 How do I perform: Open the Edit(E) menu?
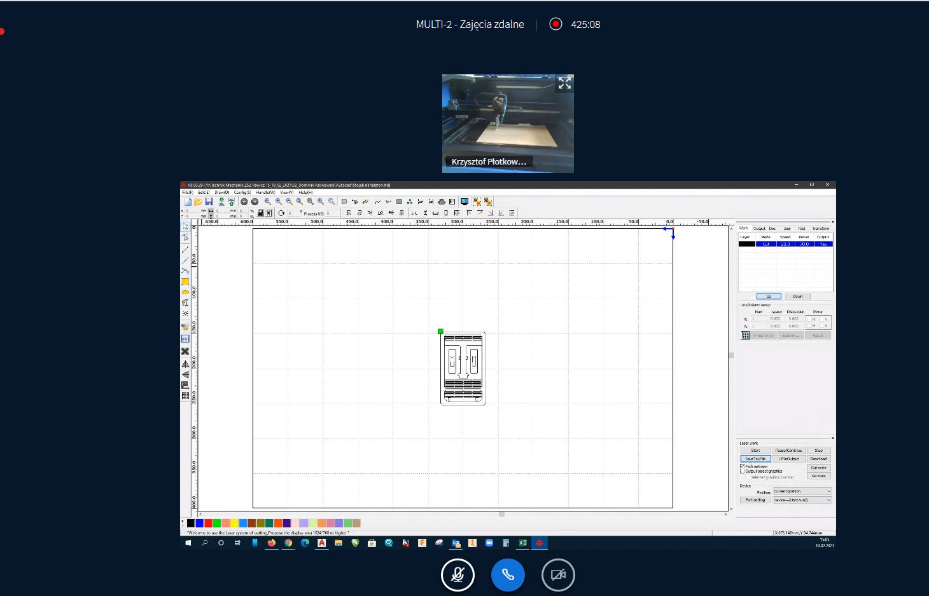[204, 192]
